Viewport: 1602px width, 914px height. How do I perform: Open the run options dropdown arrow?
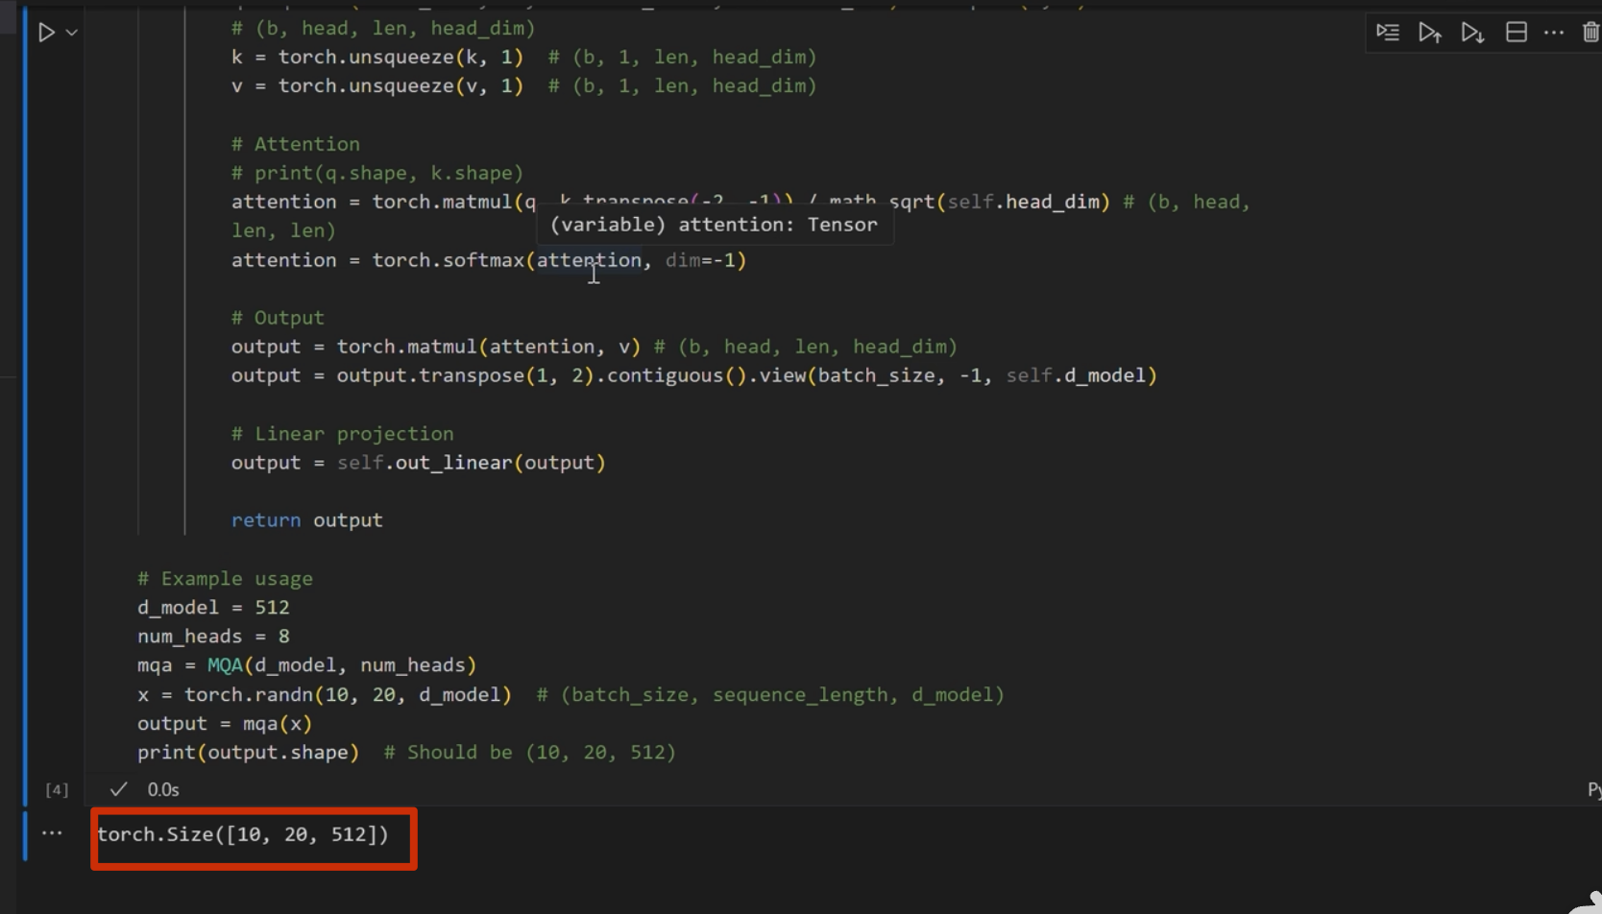(72, 33)
